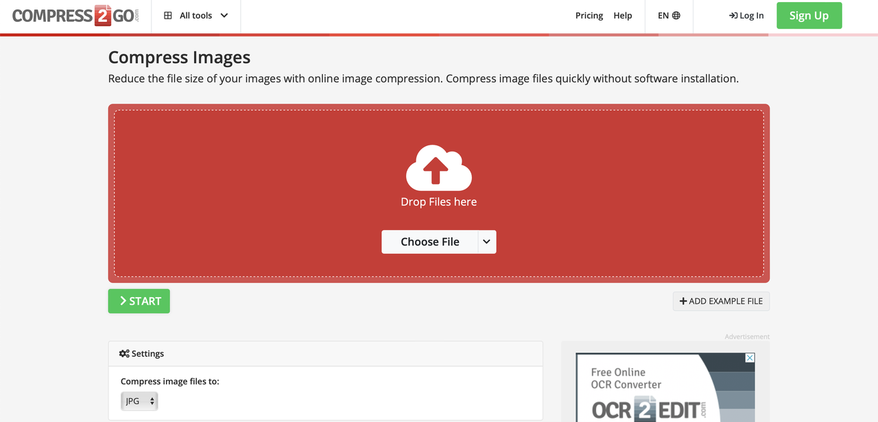Viewport: 878px width, 422px height.
Task: Click the Compress Images heading
Action: pos(179,57)
